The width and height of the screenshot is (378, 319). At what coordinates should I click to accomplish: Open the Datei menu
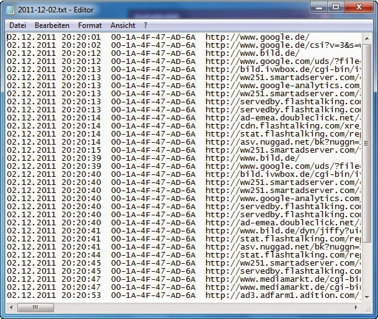pos(17,25)
